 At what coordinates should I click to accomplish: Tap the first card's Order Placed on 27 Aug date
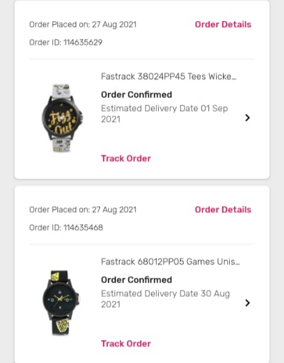(83, 25)
